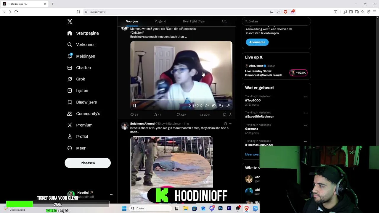379x213 pixels.
Task: Click the Zoeken search field on X
Action: pos(276,21)
